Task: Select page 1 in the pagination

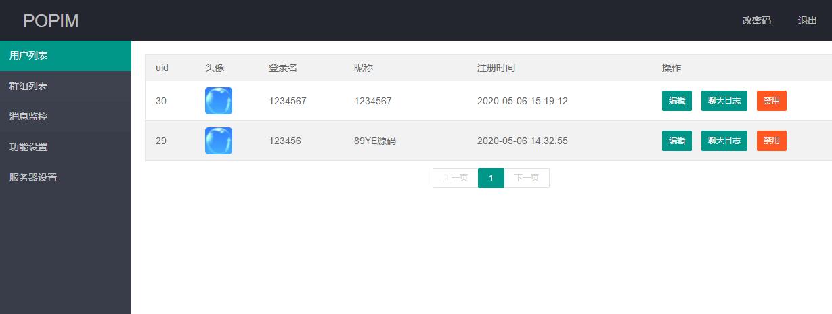Action: coord(491,178)
